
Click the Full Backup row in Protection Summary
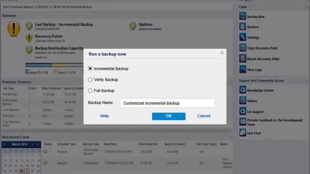(42, 94)
